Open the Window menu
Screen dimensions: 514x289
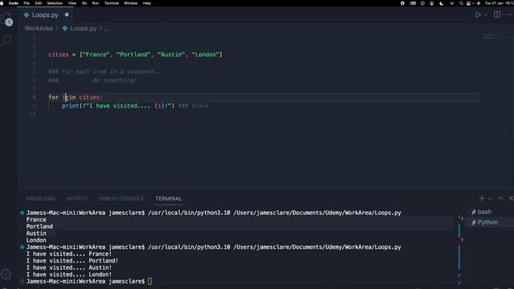coord(131,3)
